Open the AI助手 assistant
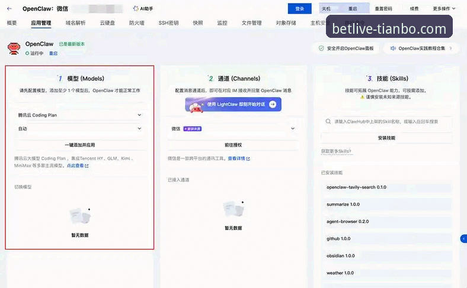Image resolution: width=467 pixels, height=288 pixels. (143, 9)
